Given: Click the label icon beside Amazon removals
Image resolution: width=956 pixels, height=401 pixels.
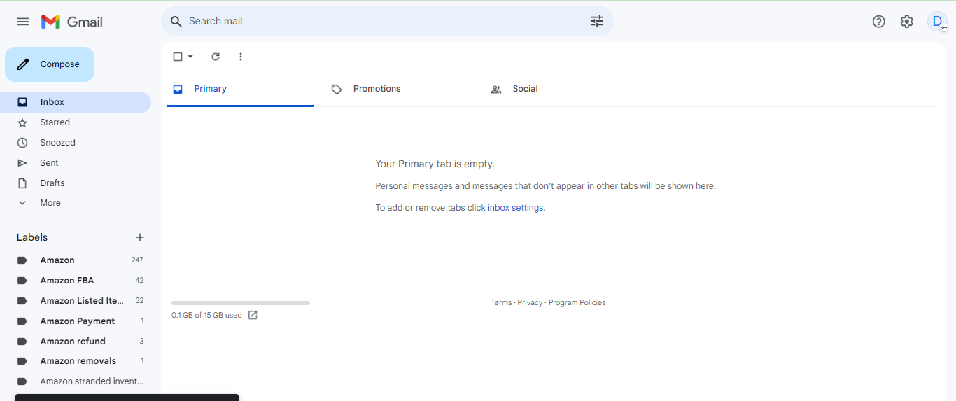Looking at the screenshot, I should pyautogui.click(x=22, y=361).
